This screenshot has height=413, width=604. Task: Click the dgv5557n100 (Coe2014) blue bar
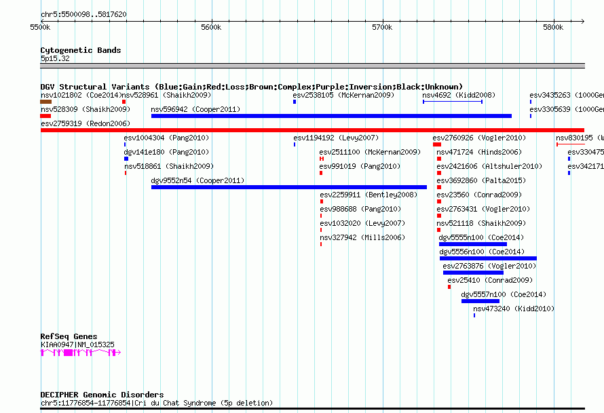point(480,301)
